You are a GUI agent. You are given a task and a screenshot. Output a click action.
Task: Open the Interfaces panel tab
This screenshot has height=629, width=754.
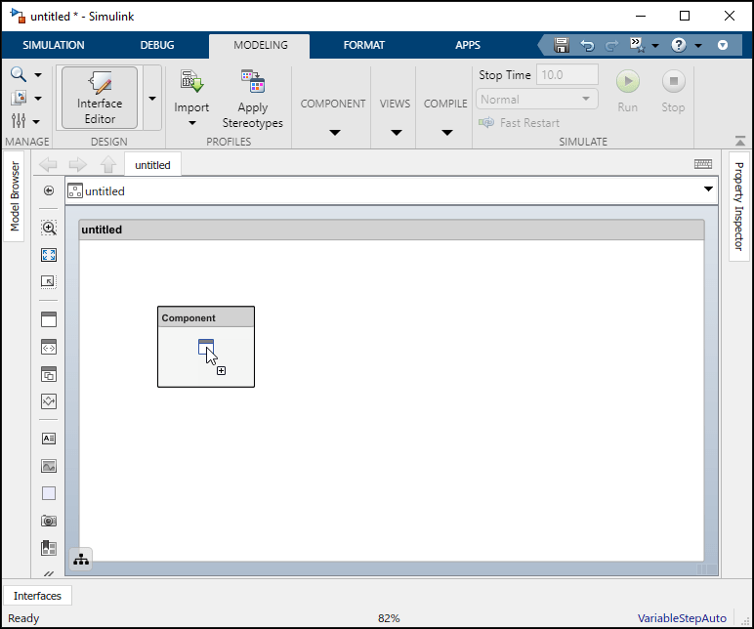click(x=37, y=596)
